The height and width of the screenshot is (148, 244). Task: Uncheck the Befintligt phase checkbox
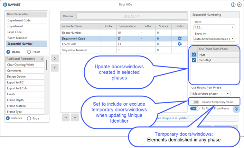(x=194, y=60)
